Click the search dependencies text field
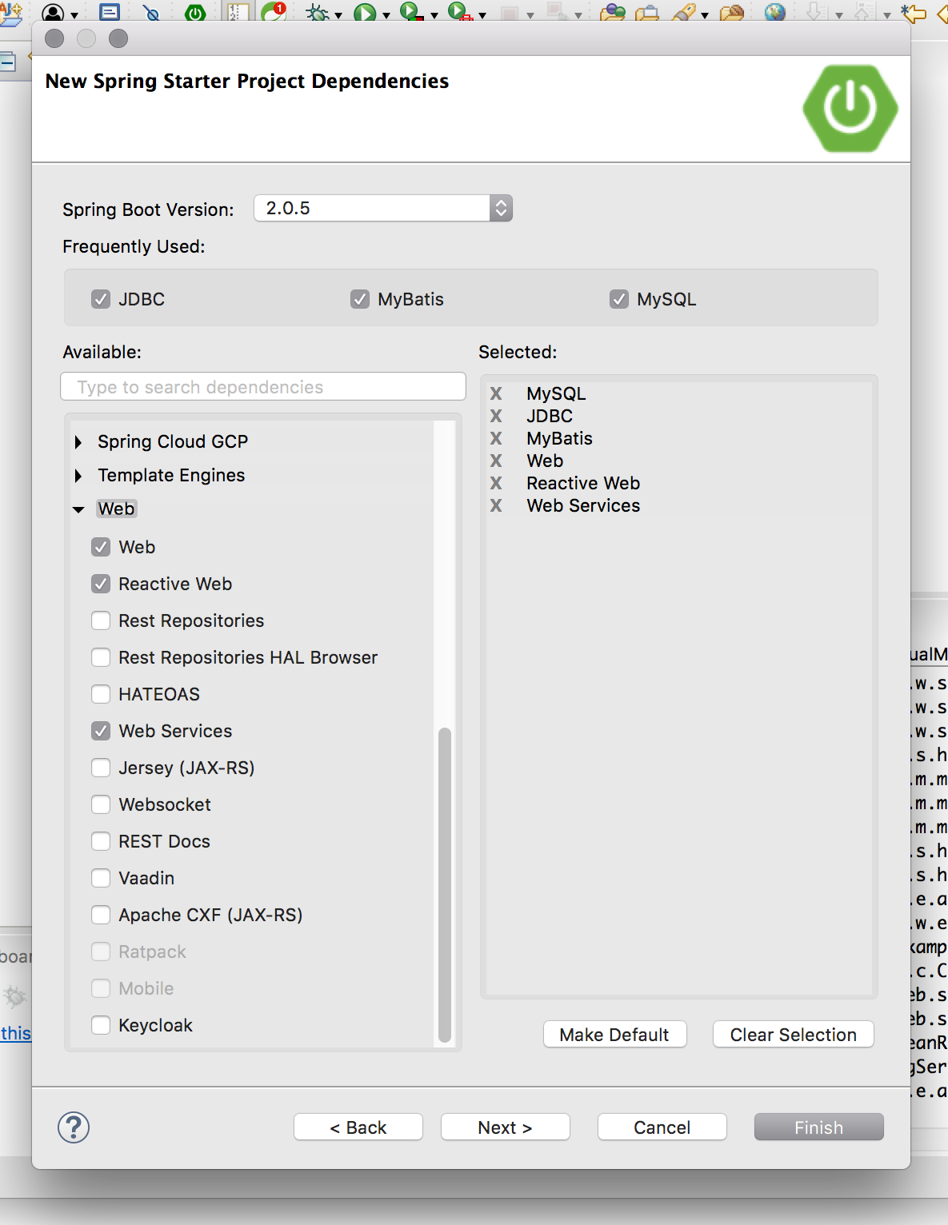 pyautogui.click(x=263, y=387)
